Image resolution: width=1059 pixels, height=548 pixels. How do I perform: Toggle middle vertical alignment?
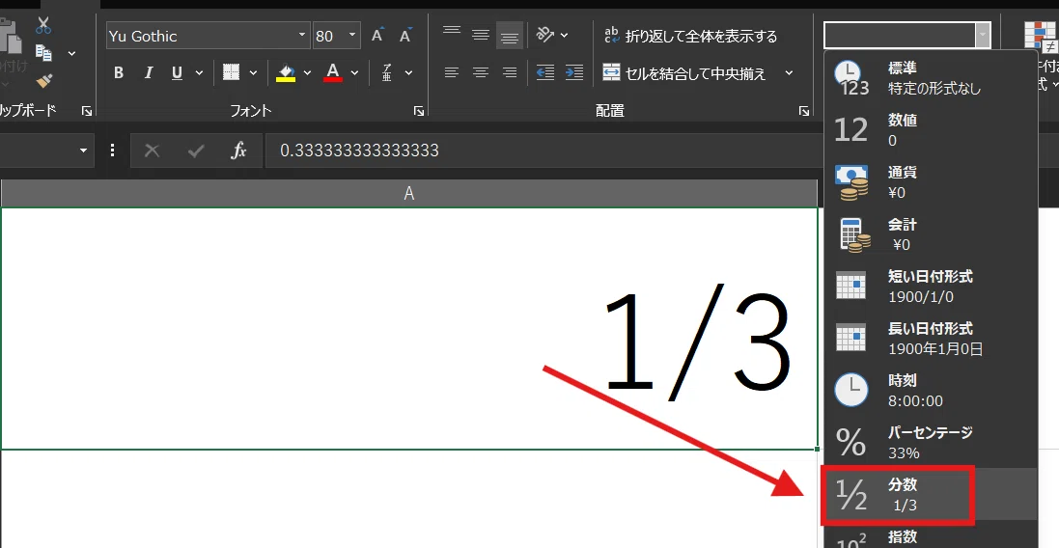(x=481, y=35)
